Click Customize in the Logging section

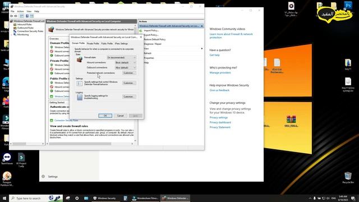click(x=129, y=97)
